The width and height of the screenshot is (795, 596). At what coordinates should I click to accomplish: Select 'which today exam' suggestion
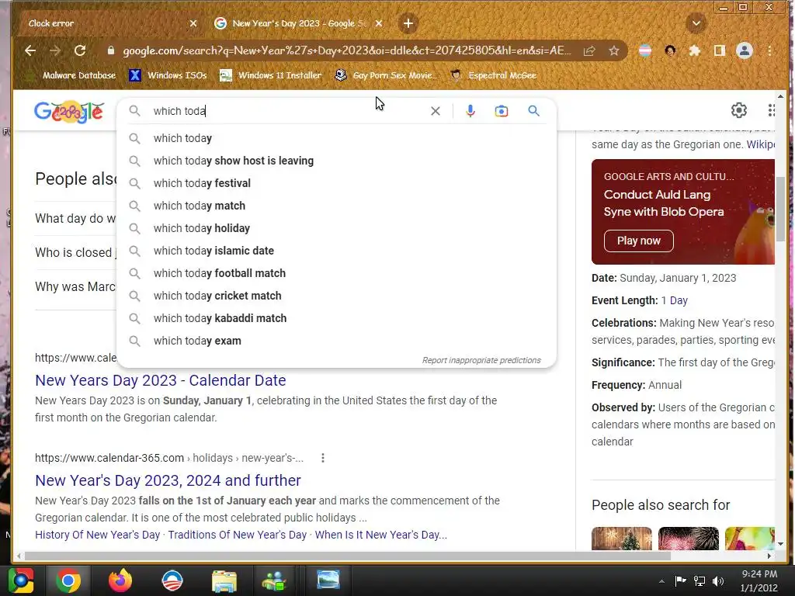point(337,341)
